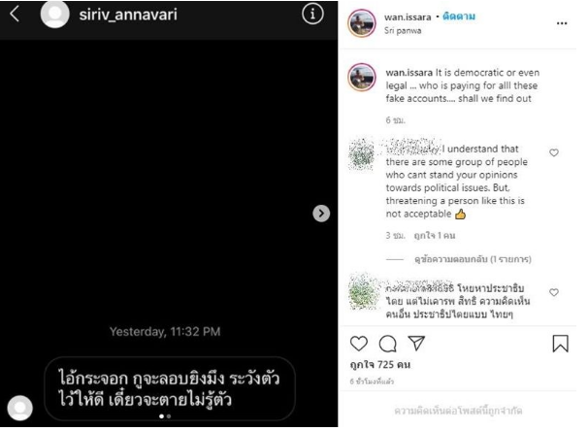This screenshot has width=588, height=431.
Task: Expand the replies link under first comment
Action: [473, 259]
